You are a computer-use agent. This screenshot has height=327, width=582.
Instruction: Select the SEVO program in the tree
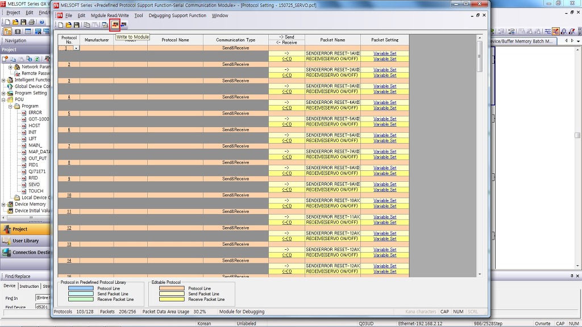point(34,185)
